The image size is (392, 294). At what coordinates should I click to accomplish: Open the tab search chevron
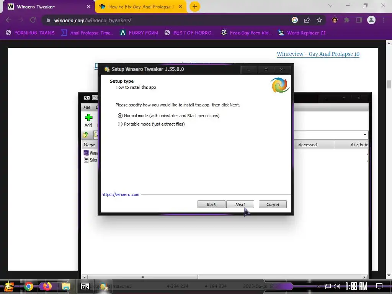[x=330, y=5]
